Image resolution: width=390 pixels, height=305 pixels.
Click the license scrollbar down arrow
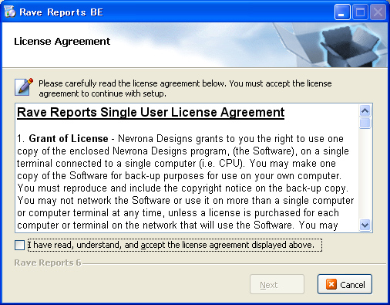point(365,225)
